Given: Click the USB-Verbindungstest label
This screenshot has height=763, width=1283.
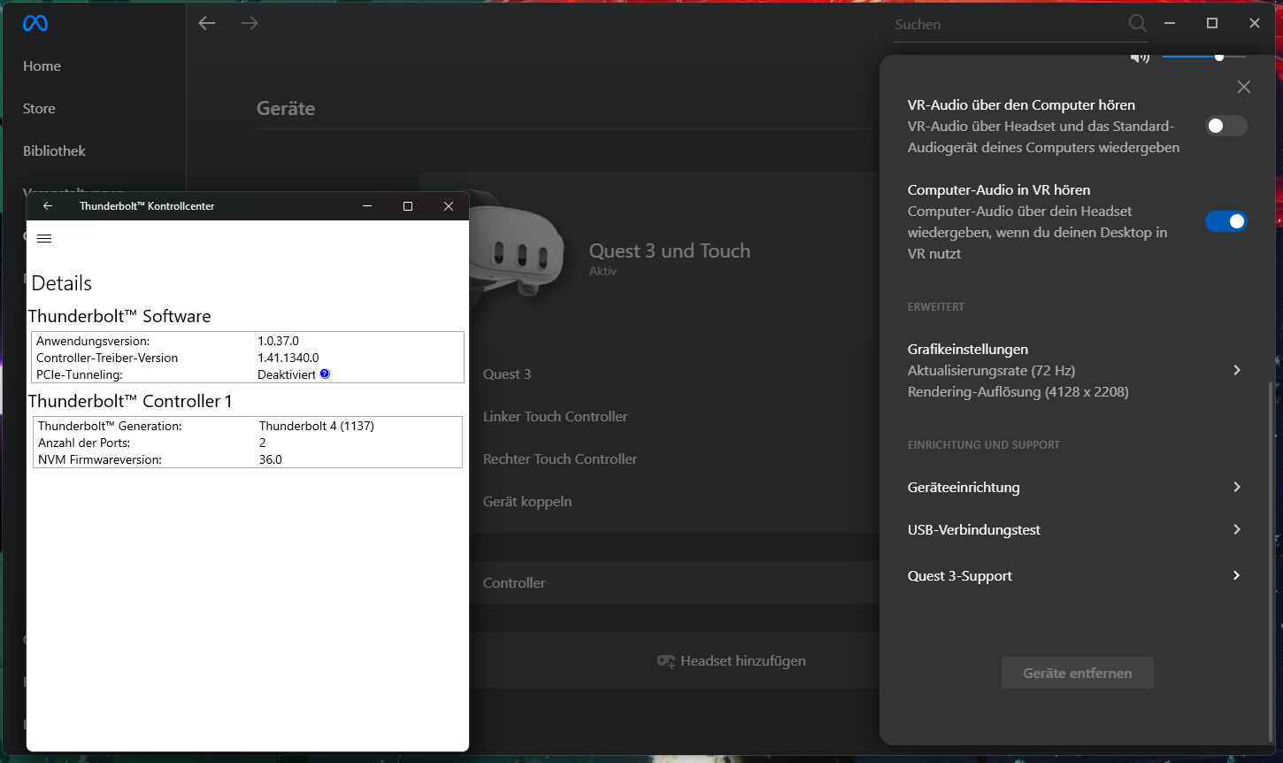Looking at the screenshot, I should click(974, 530).
